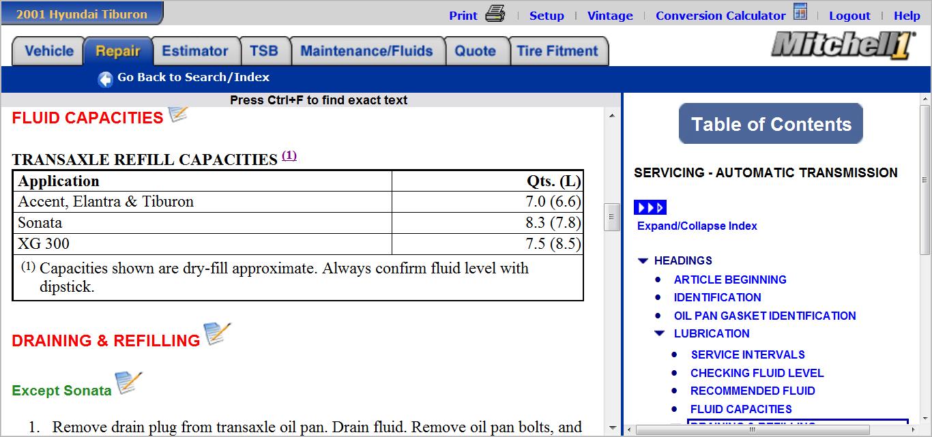This screenshot has height=437, width=932.
Task: Open RECOMMENDED FLUID section link
Action: click(x=753, y=391)
